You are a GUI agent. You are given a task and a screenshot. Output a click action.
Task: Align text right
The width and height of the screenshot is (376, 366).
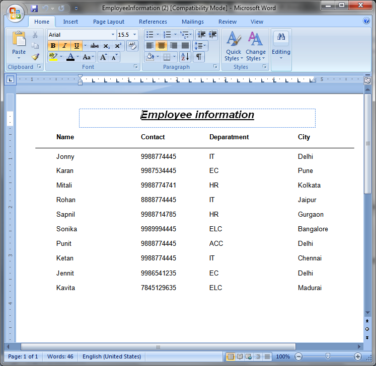pyautogui.click(x=173, y=46)
